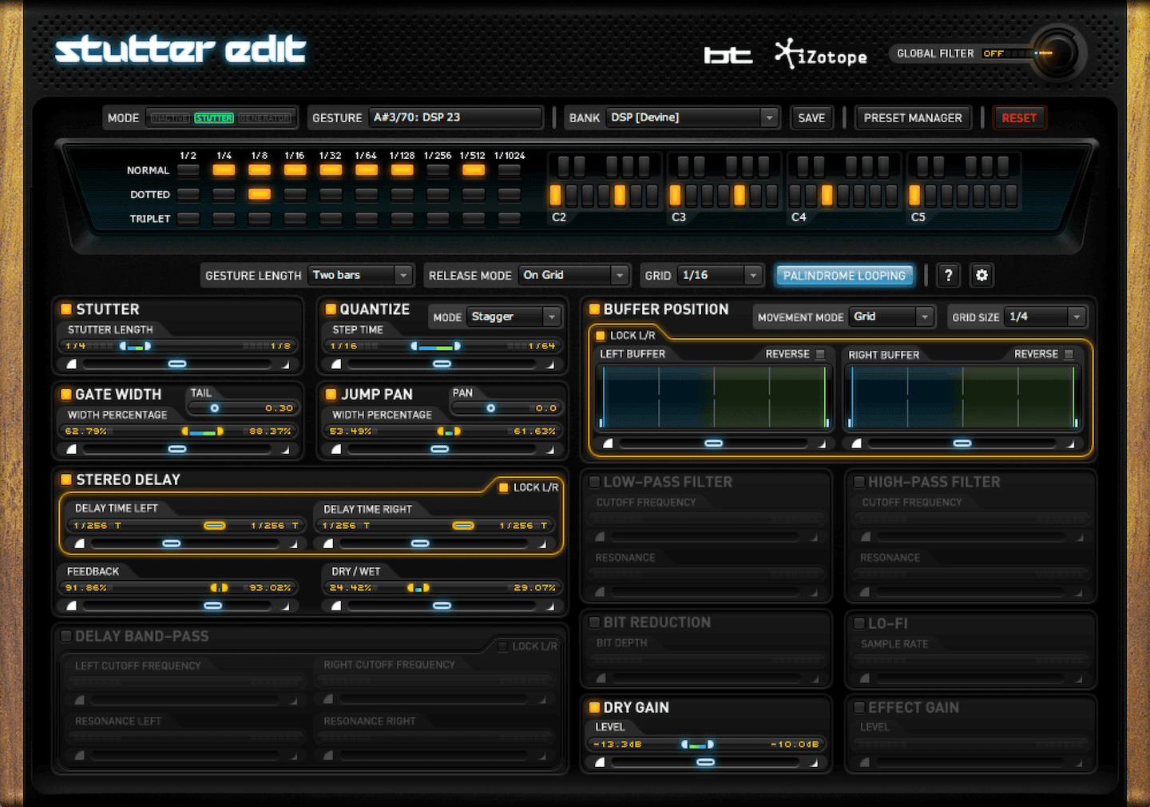Select convex curve icon under Left Buffer display
The image size is (1150, 807).
coord(609,443)
